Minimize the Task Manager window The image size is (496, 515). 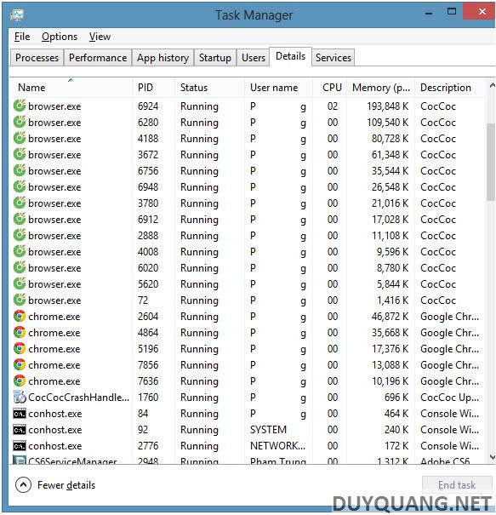pyautogui.click(x=429, y=13)
